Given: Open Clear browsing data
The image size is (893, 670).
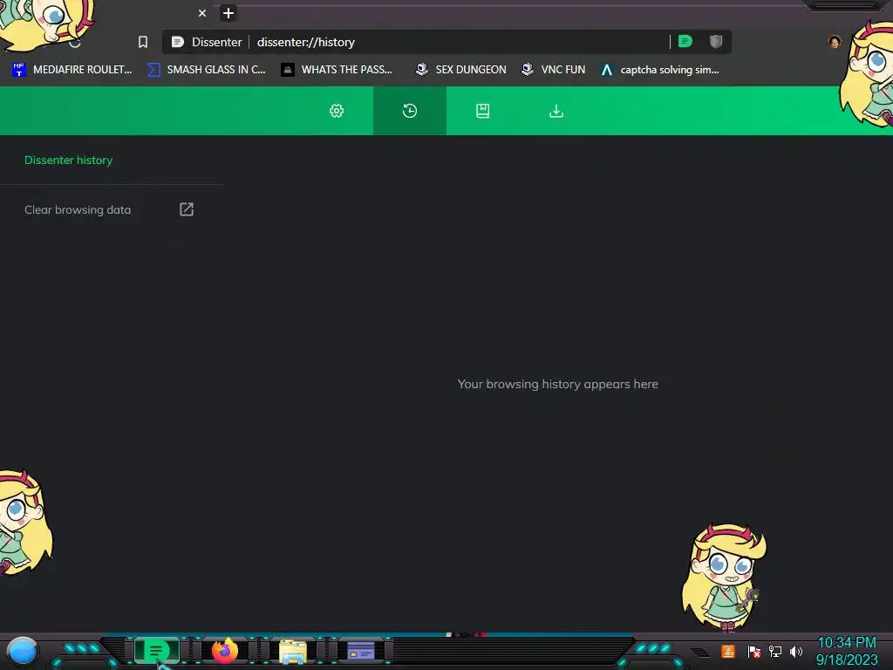Looking at the screenshot, I should 78,209.
